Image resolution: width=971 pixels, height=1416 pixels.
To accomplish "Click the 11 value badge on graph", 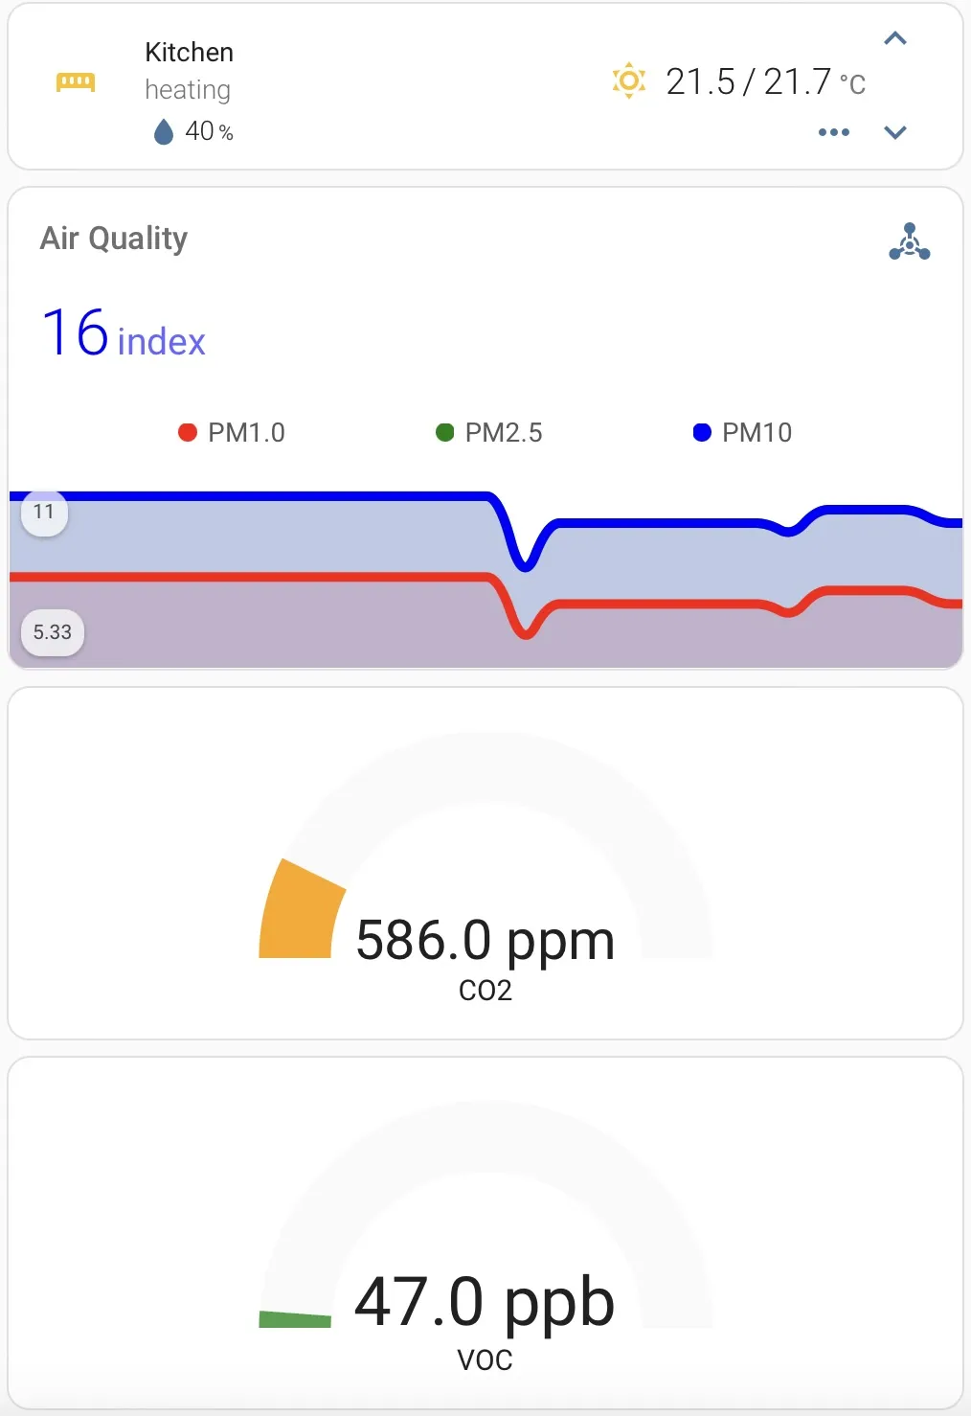I will 44,513.
